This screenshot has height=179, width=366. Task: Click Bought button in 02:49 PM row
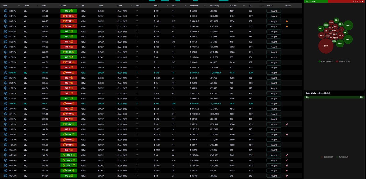tap(274, 73)
